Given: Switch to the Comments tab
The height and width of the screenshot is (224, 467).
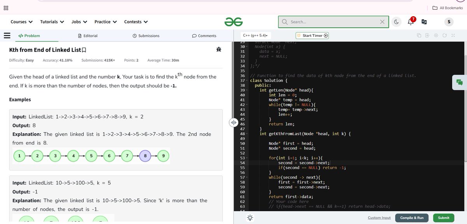Looking at the screenshot, I should [204, 36].
